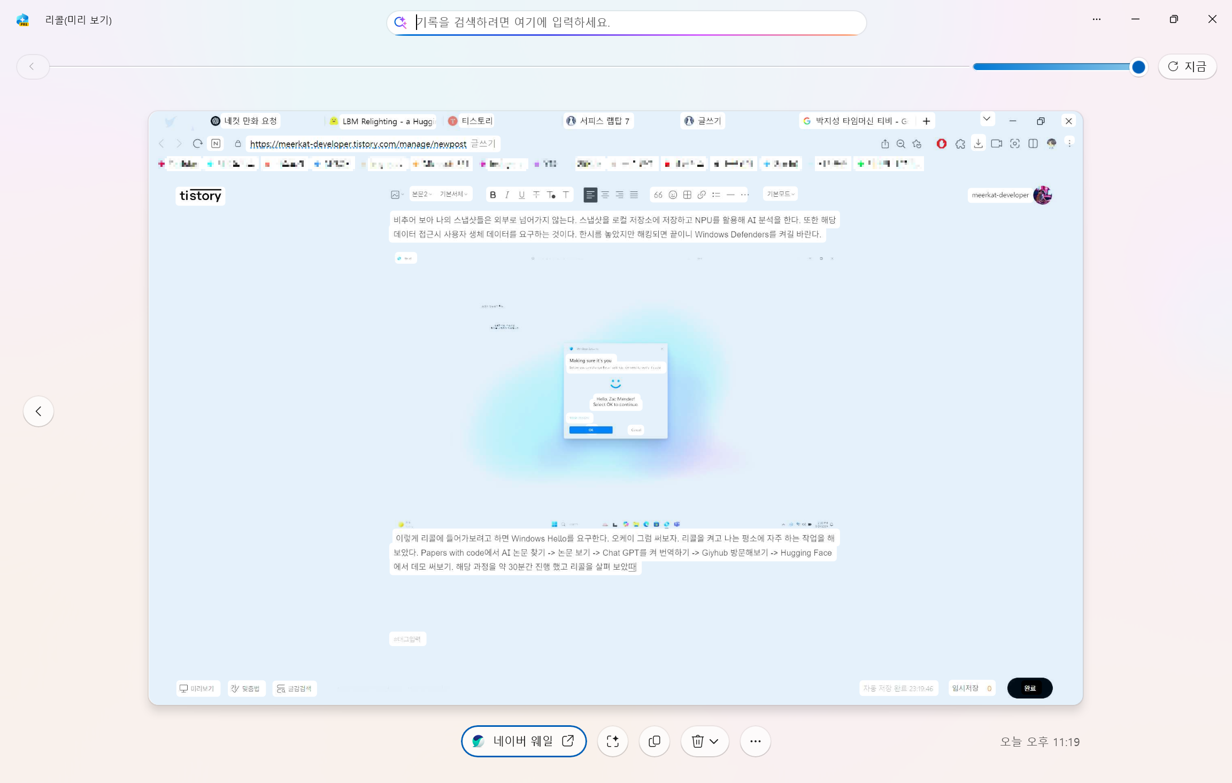1232x783 pixels.
Task: Open the 기본모드 editor mode dropdown
Action: [780, 194]
